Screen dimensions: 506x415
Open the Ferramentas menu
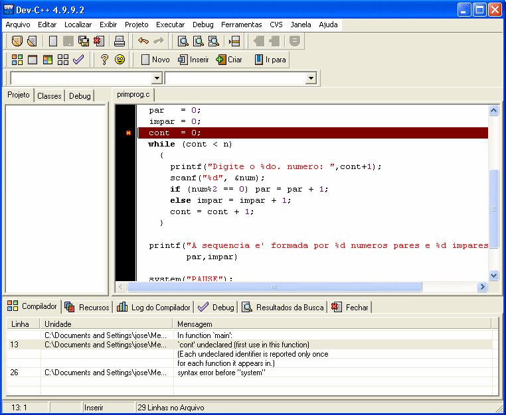pos(242,25)
